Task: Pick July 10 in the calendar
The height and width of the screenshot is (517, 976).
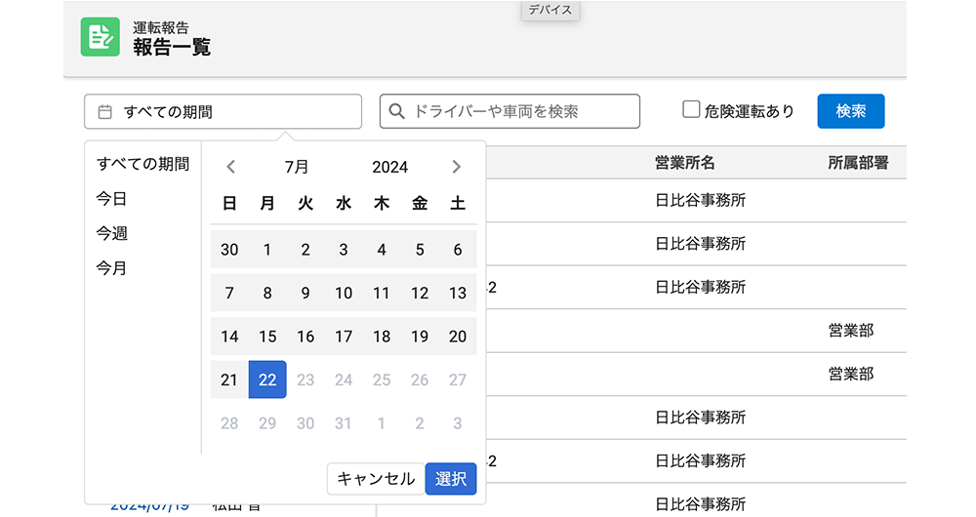Action: [x=344, y=293]
